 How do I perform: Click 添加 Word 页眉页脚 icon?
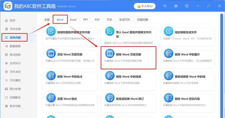51,53
